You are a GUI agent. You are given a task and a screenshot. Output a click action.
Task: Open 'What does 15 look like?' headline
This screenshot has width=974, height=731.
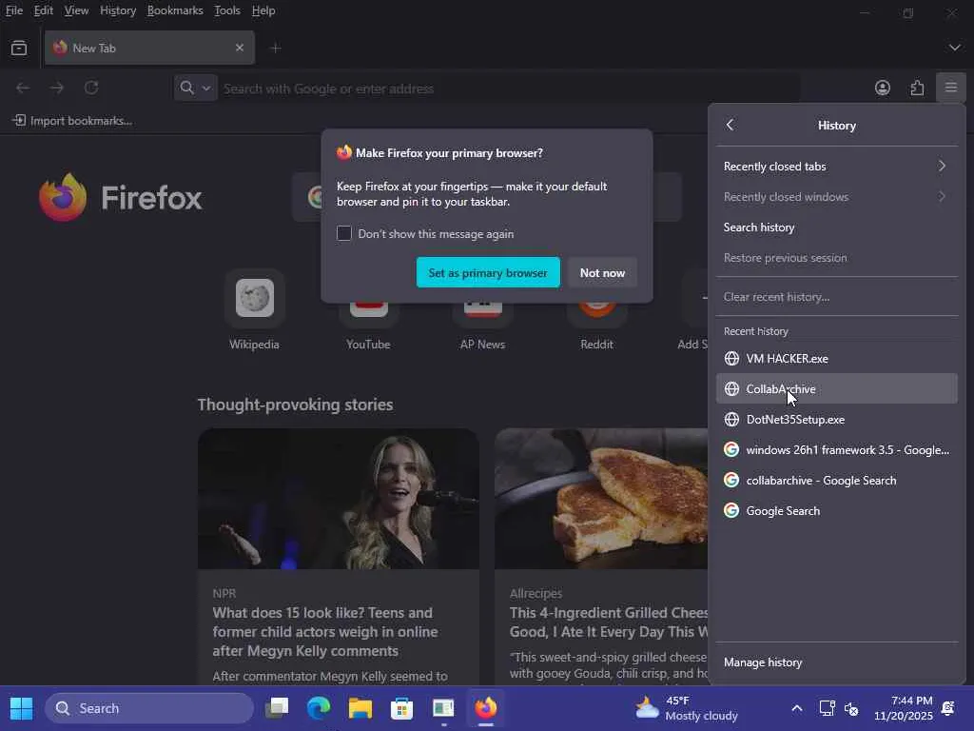325,632
